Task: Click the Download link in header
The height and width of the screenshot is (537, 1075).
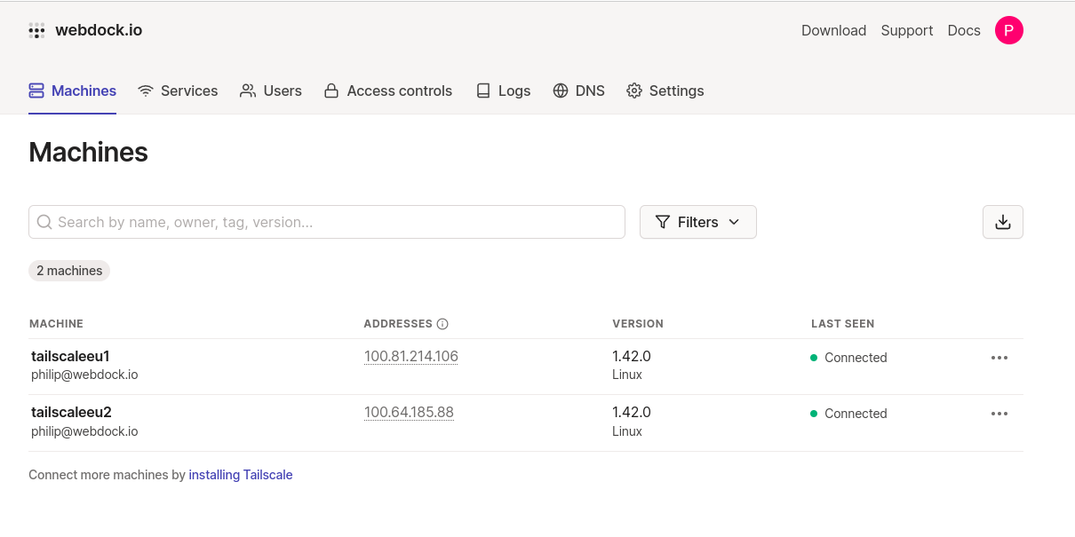Action: pyautogui.click(x=833, y=30)
